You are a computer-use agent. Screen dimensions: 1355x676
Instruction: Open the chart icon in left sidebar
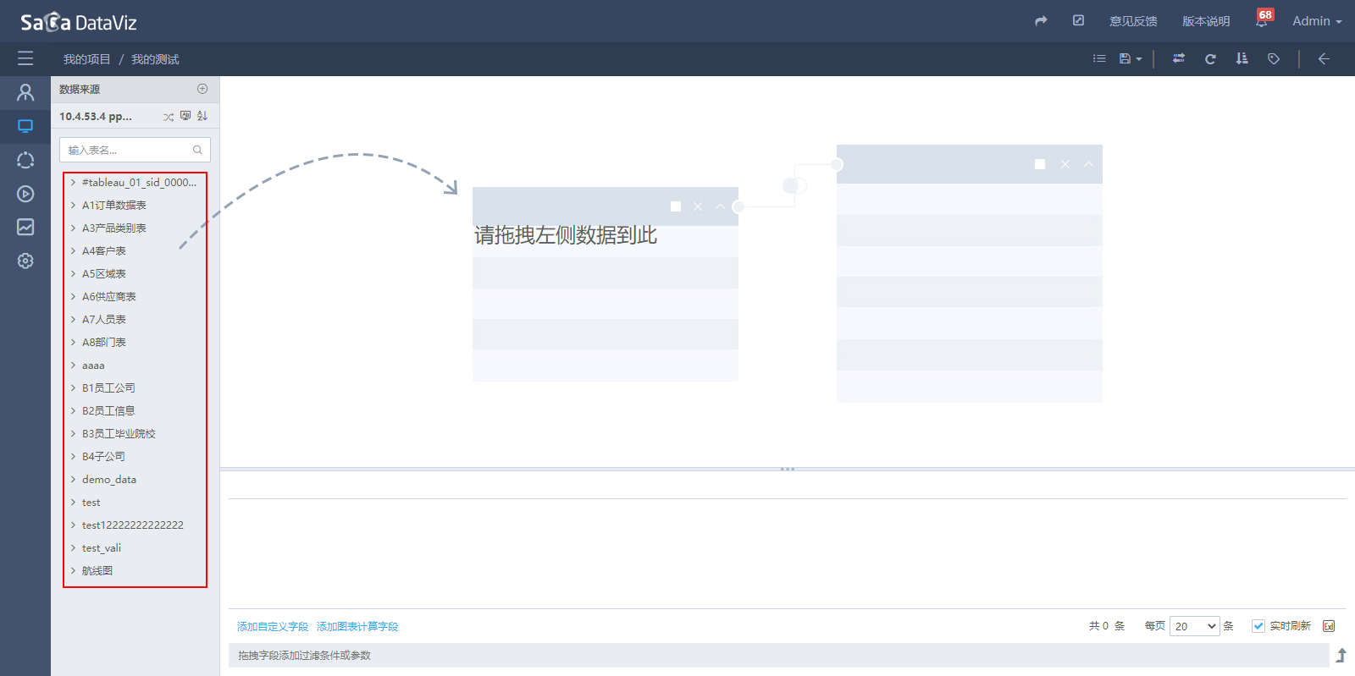[x=25, y=227]
